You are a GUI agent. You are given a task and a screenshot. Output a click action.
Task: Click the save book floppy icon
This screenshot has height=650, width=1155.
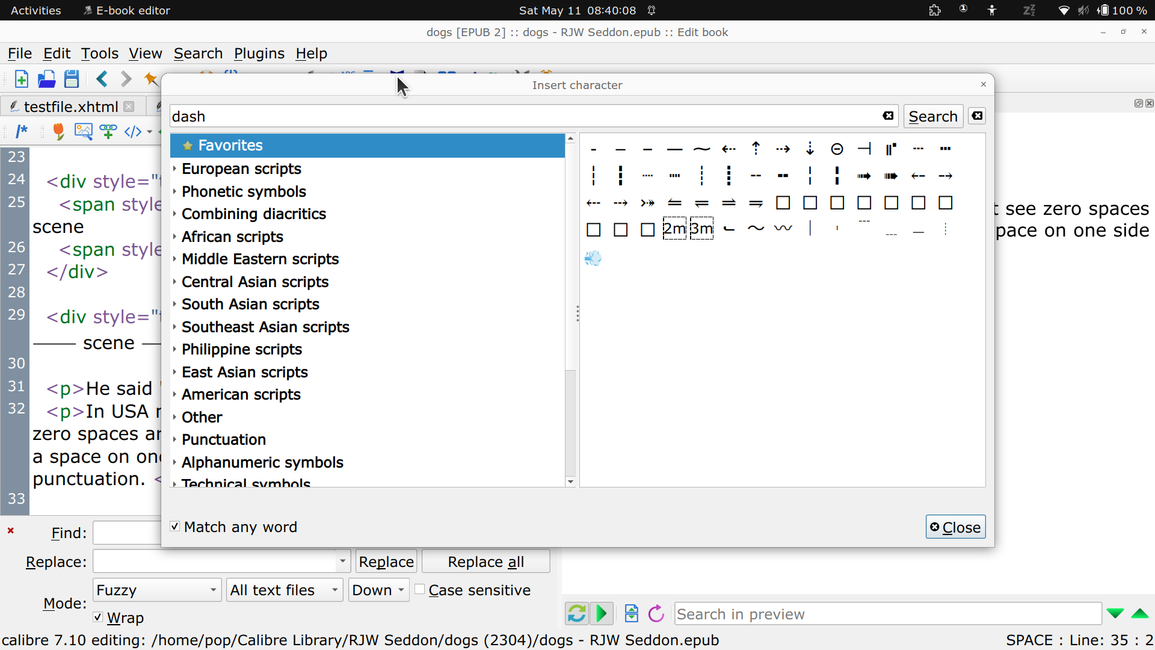coord(72,79)
